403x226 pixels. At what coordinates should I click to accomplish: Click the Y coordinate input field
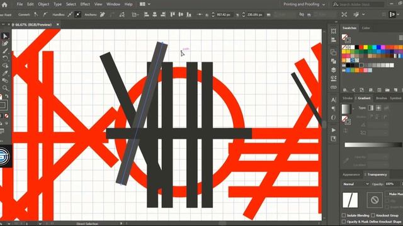(x=255, y=14)
